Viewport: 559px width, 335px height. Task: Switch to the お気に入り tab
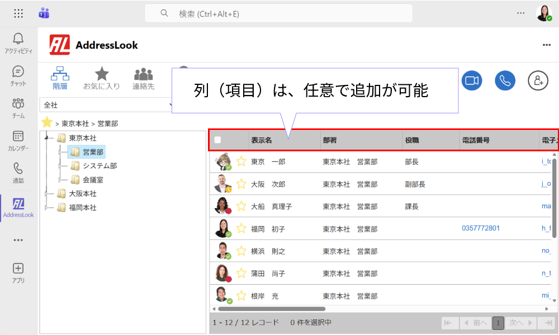click(x=102, y=78)
